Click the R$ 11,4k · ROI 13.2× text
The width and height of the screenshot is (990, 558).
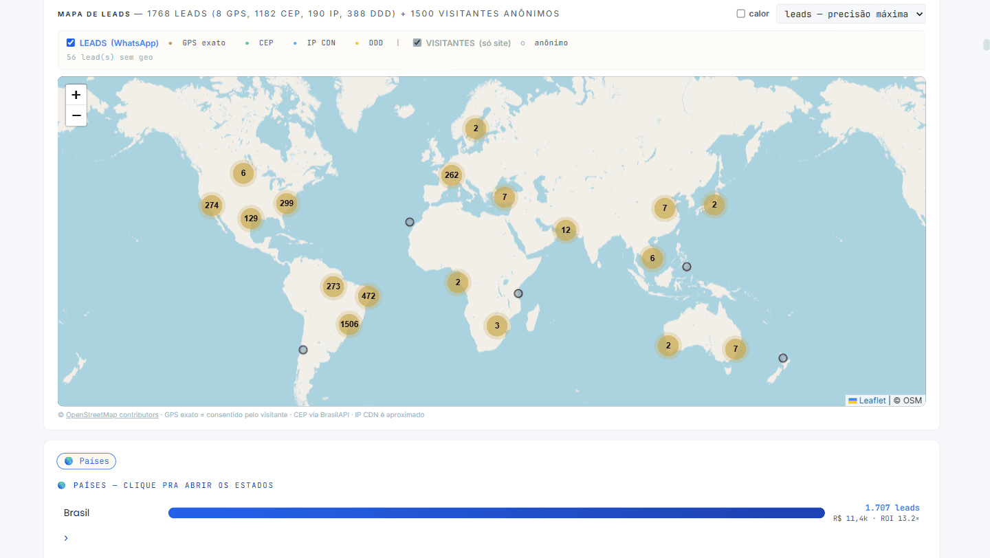point(876,519)
